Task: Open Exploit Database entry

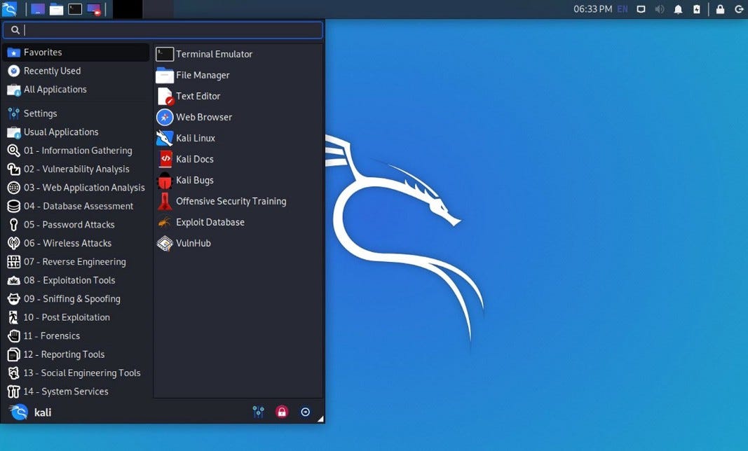Action: coord(238,222)
